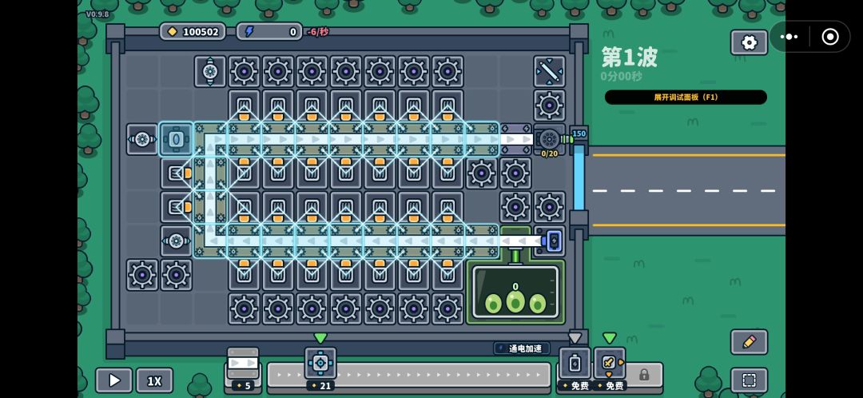Image resolution: width=863 pixels, height=398 pixels.
Task: Click the long empty conveyor card tray
Action: click(408, 375)
